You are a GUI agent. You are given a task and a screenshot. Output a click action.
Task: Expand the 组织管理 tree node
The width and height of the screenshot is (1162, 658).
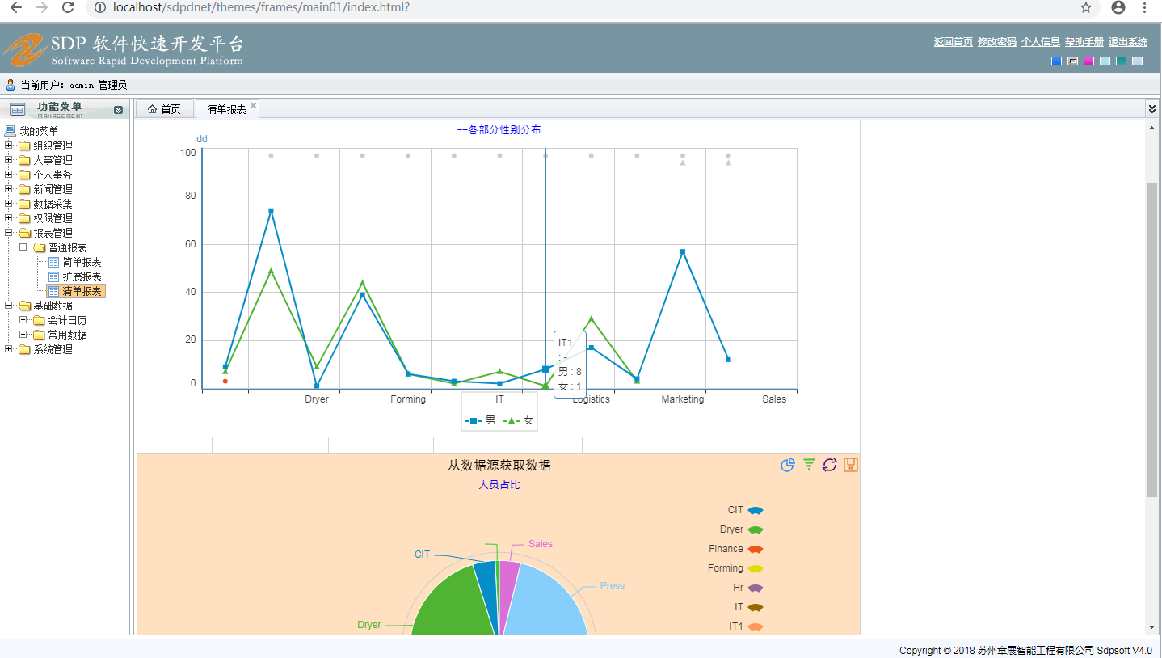click(x=9, y=146)
